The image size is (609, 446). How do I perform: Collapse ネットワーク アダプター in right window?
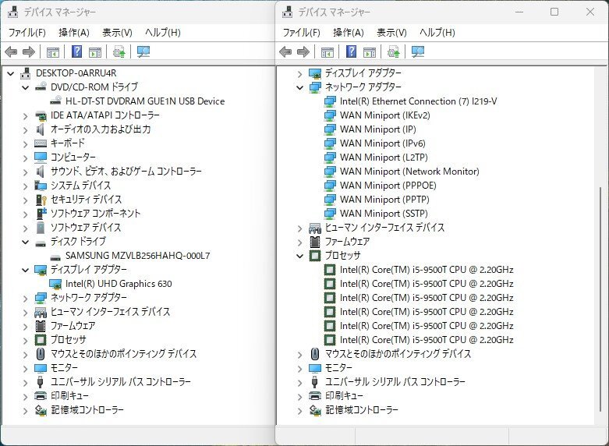(299, 87)
